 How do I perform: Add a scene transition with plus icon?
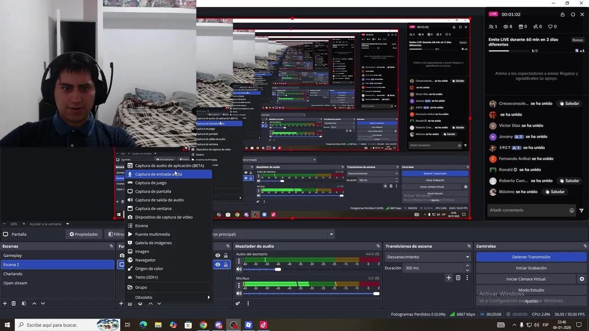tap(449, 278)
